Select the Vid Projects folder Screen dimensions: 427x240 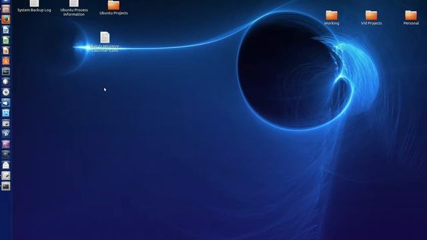point(371,15)
